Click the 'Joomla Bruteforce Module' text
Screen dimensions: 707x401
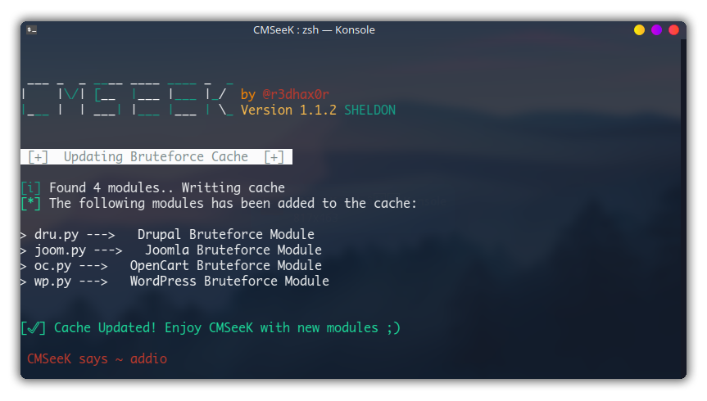point(233,250)
